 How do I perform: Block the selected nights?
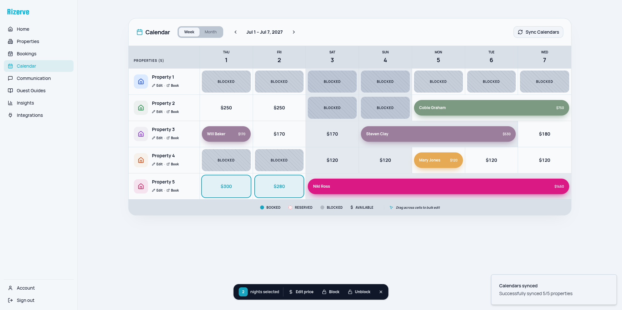pyautogui.click(x=331, y=292)
